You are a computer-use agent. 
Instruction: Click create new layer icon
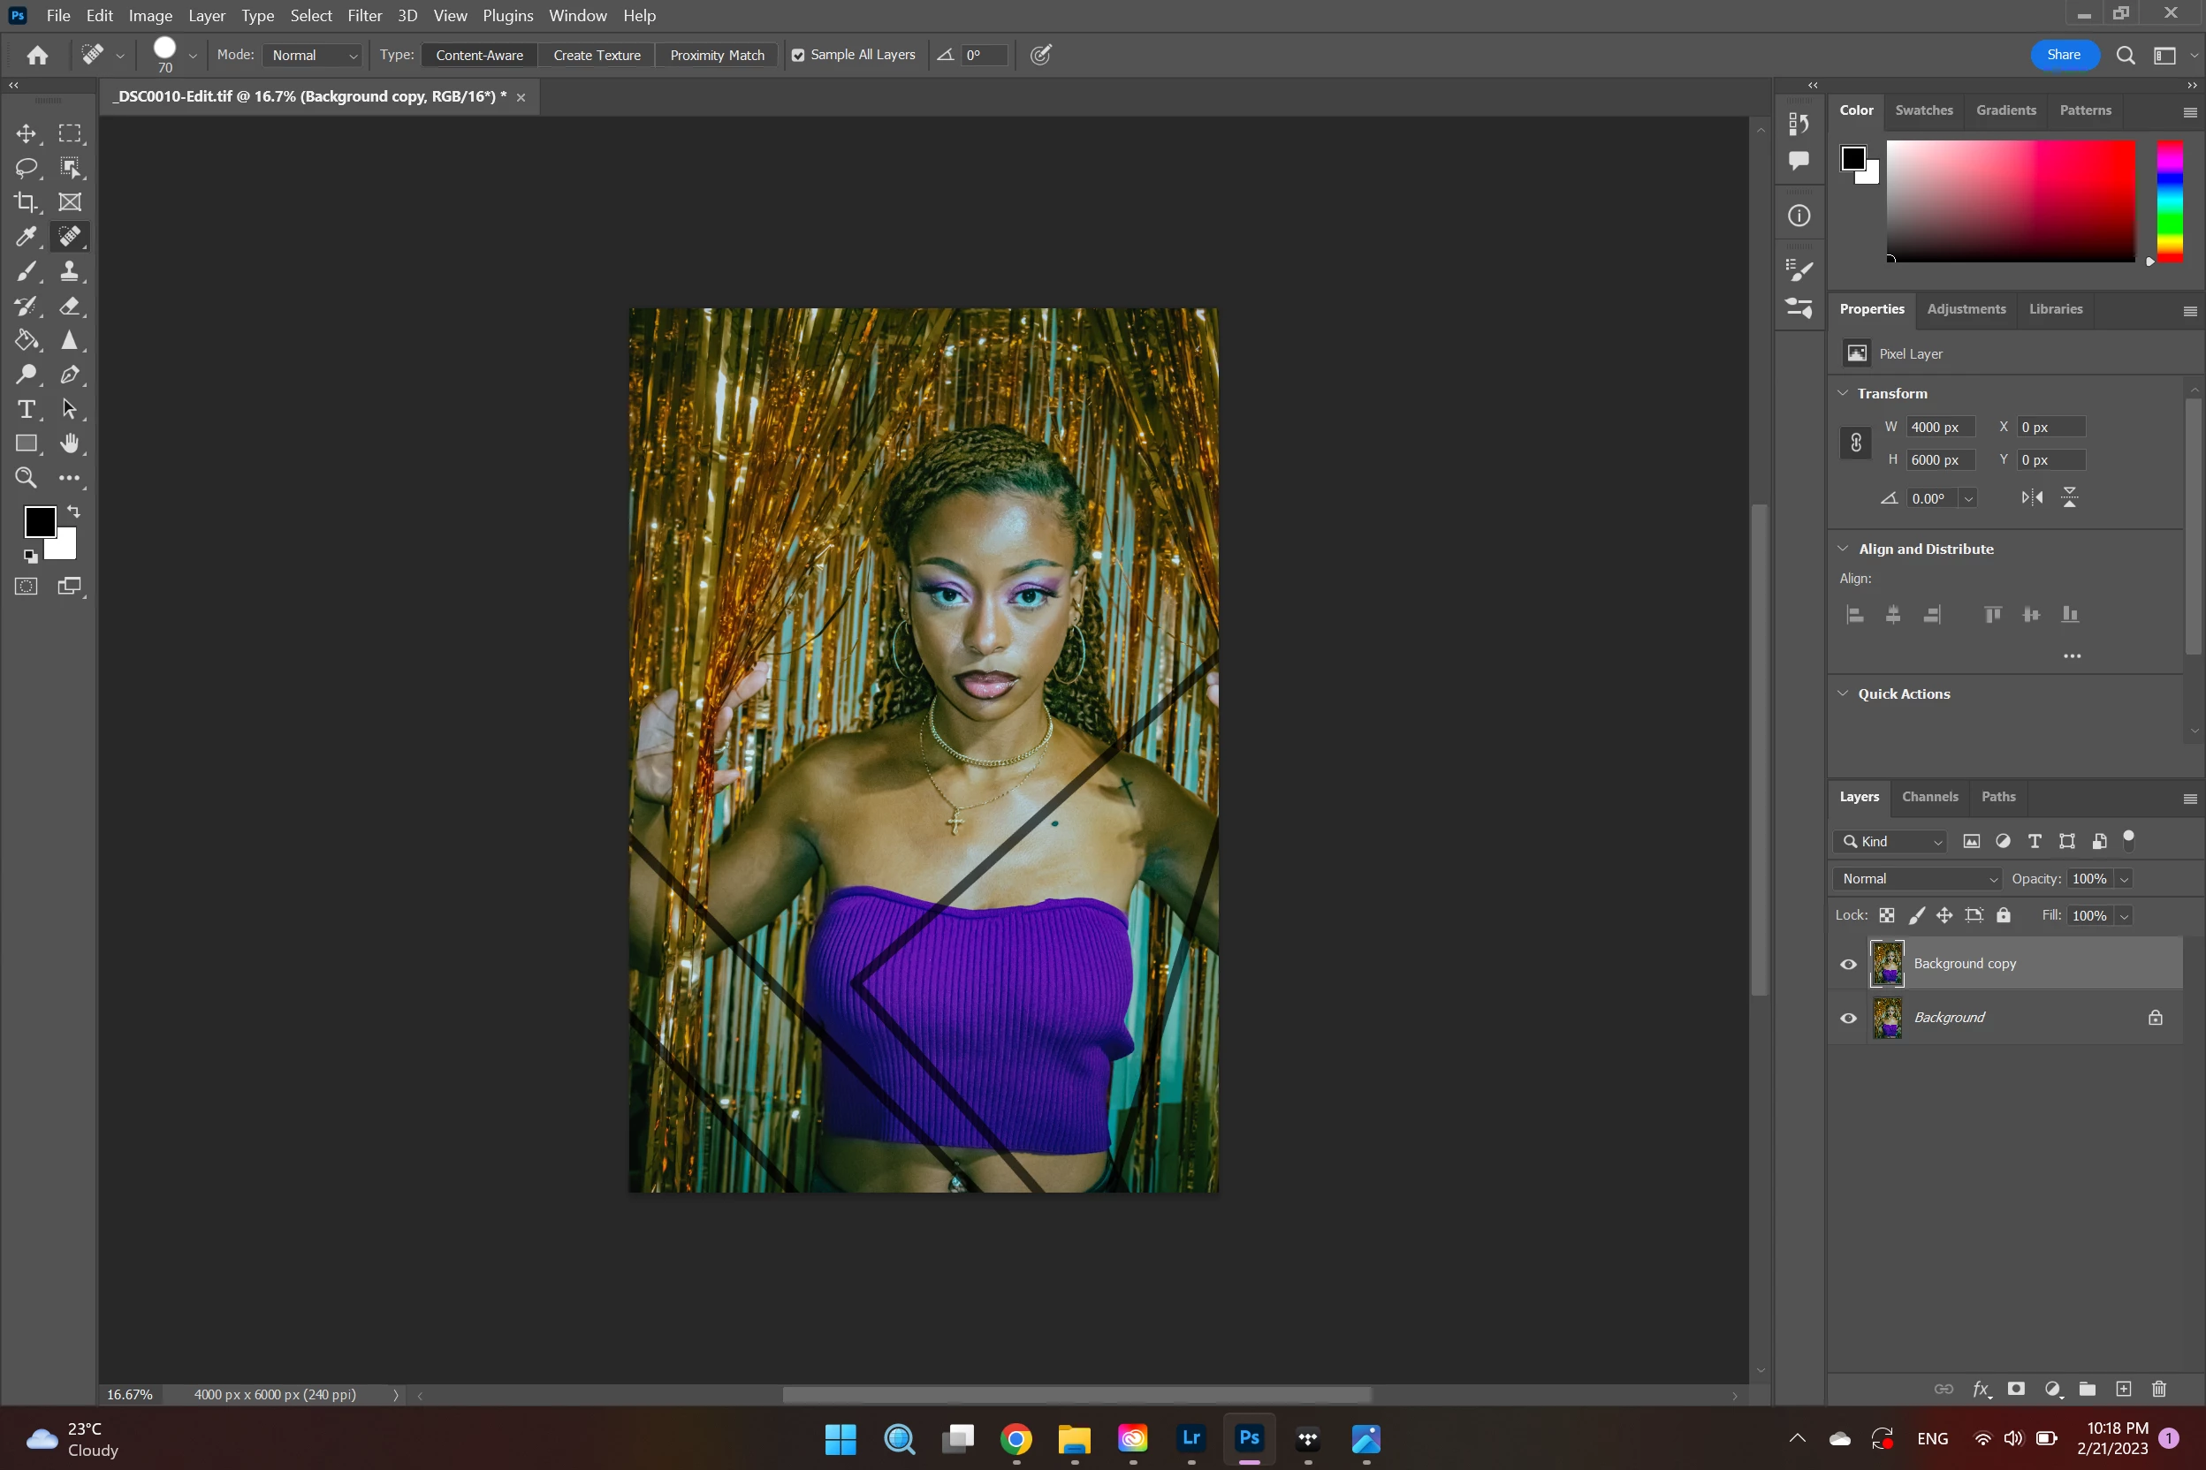(2124, 1389)
